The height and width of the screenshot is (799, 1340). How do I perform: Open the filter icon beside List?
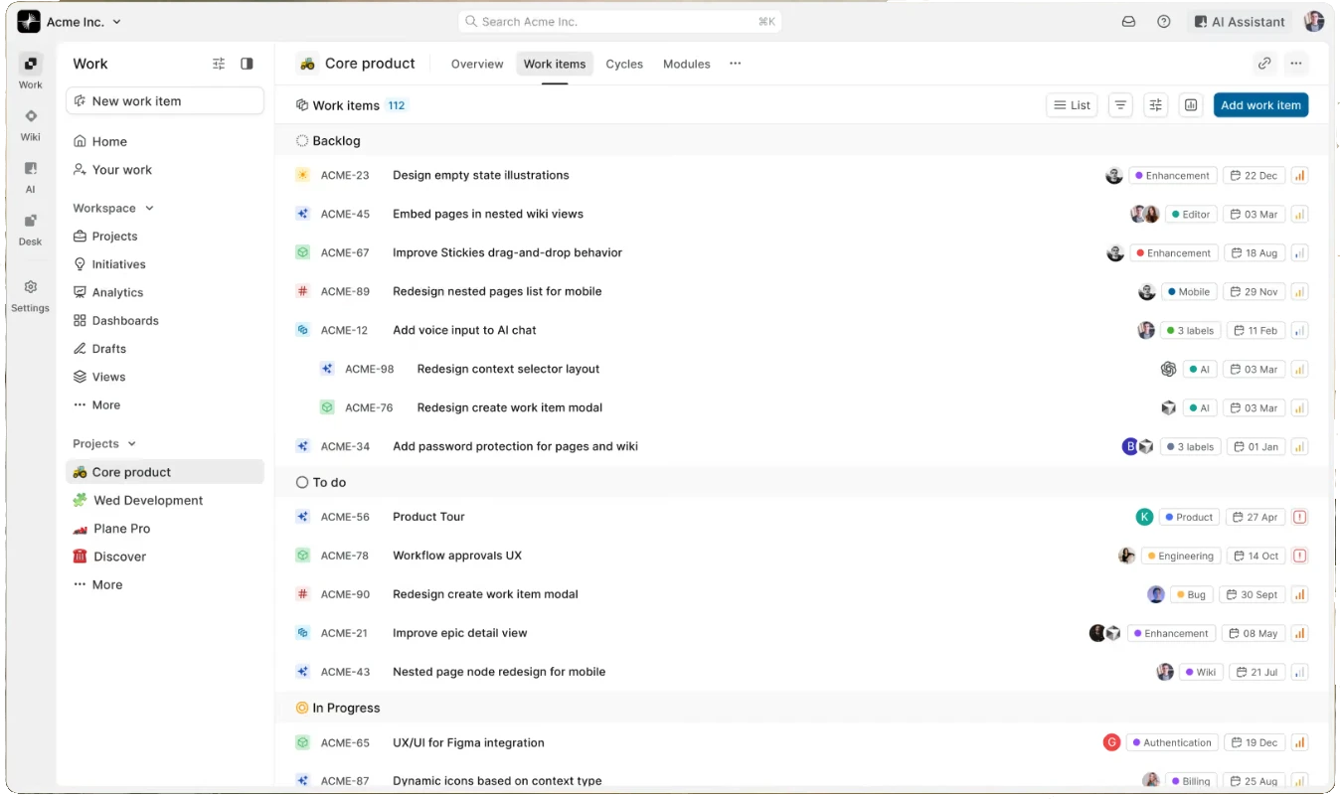pyautogui.click(x=1120, y=105)
